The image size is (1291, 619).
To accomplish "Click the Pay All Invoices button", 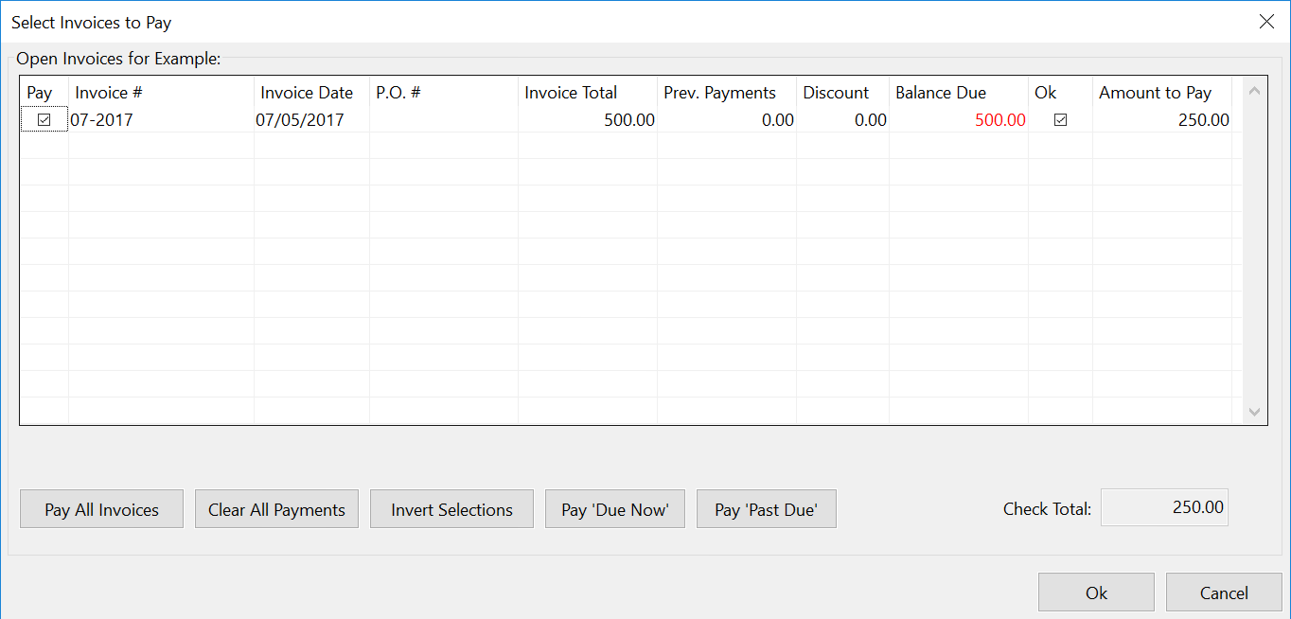I will [x=101, y=509].
